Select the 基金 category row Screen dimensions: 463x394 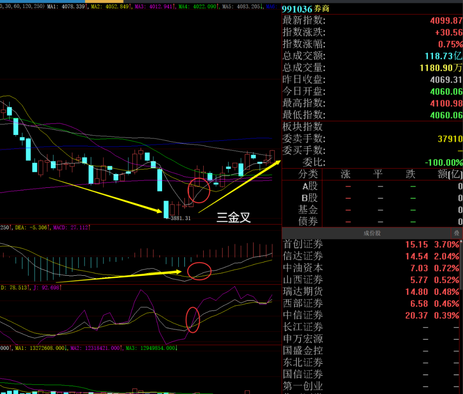(372, 210)
